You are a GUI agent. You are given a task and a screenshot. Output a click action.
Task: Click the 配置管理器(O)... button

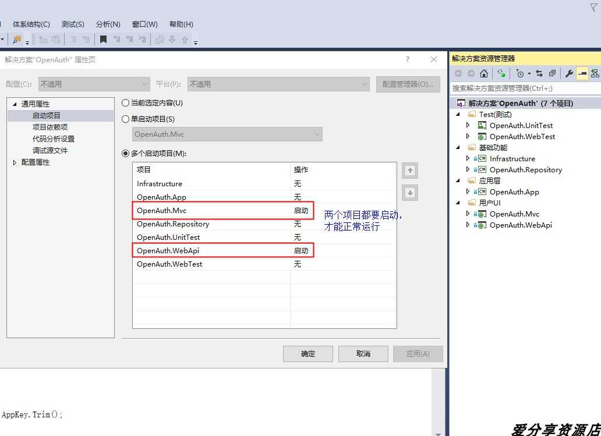click(x=408, y=84)
